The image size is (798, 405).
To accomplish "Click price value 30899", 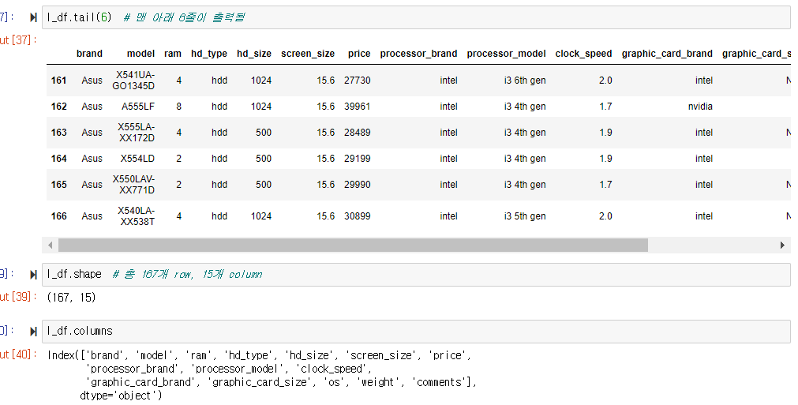I will [x=358, y=216].
